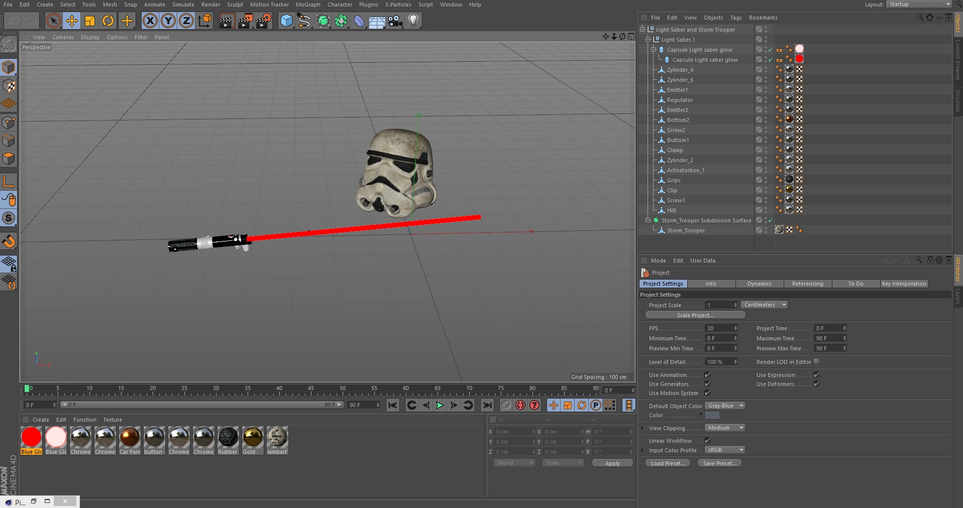Activate the Live Selection arrow tool
Image resolution: width=963 pixels, height=508 pixels.
point(53,21)
